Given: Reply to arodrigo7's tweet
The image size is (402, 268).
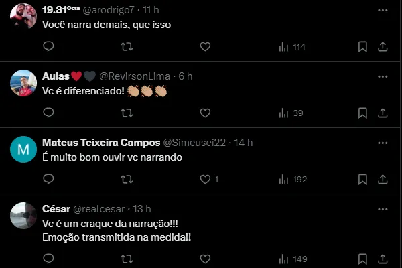Looking at the screenshot, I should (48, 46).
